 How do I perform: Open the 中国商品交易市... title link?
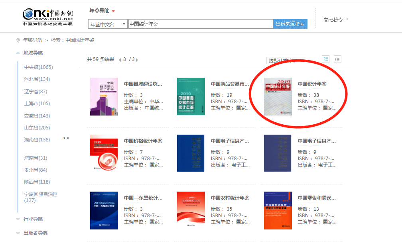click(230, 84)
